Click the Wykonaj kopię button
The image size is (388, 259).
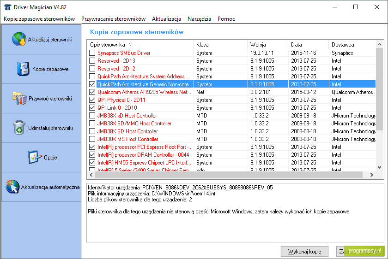(304, 252)
